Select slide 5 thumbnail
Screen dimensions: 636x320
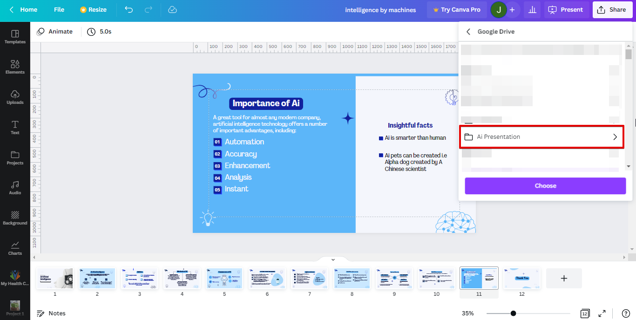pos(224,278)
